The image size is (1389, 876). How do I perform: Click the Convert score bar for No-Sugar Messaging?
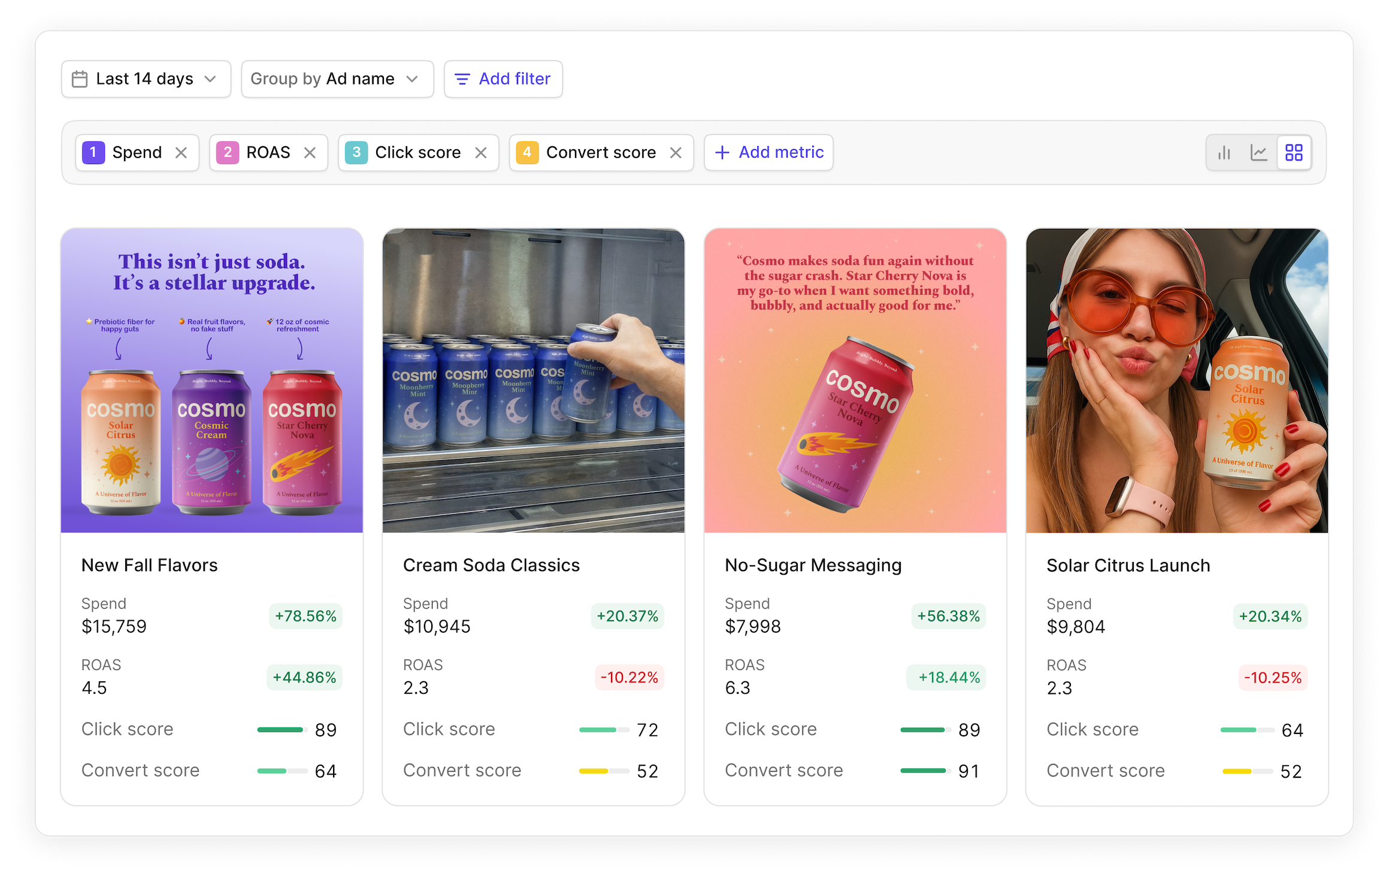point(925,771)
